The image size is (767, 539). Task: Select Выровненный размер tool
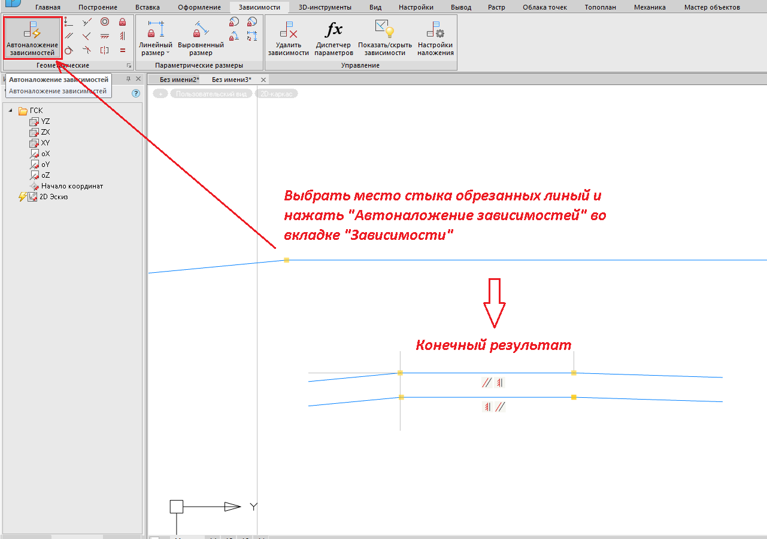click(201, 38)
